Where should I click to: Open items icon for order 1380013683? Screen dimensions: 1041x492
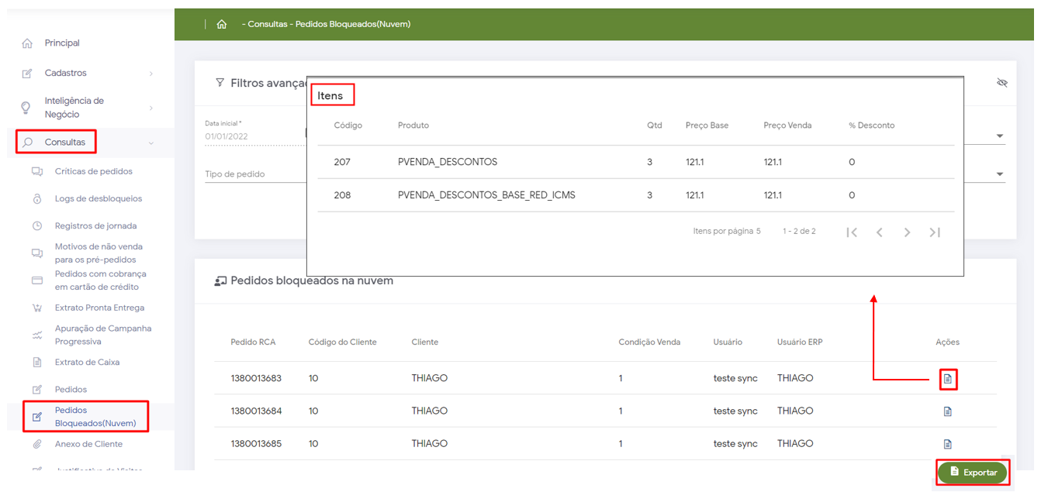point(947,379)
